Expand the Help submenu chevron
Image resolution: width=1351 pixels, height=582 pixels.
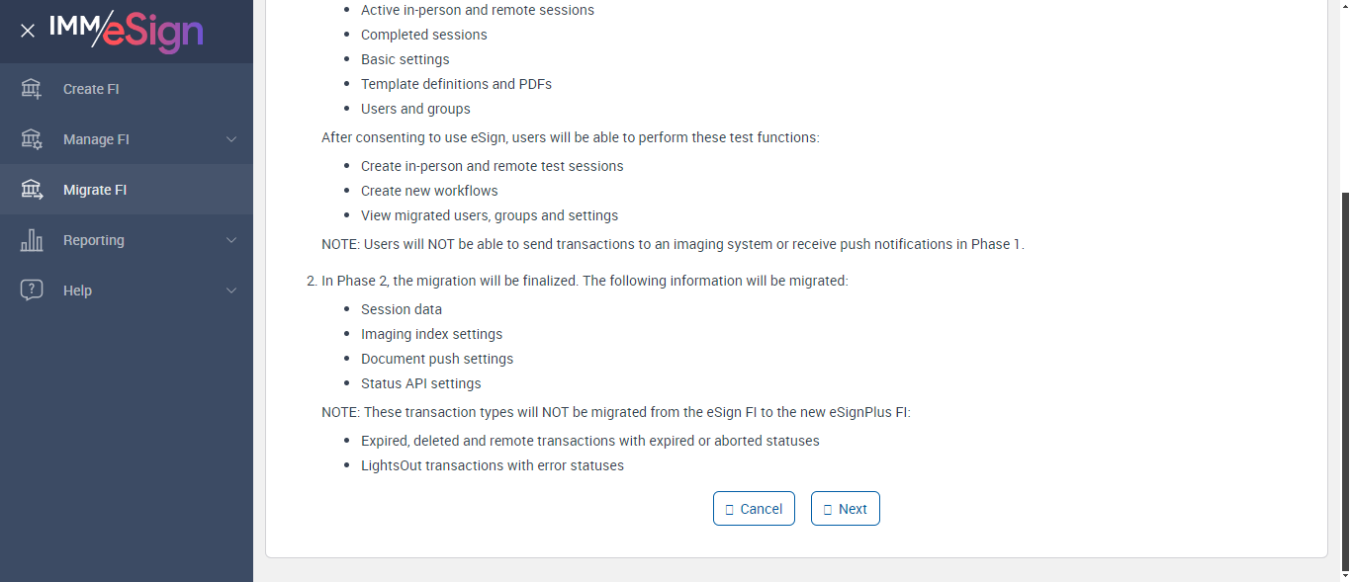(231, 291)
